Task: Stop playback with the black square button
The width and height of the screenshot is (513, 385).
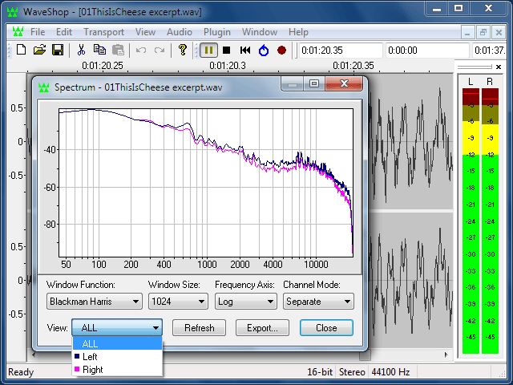Action: [226, 50]
